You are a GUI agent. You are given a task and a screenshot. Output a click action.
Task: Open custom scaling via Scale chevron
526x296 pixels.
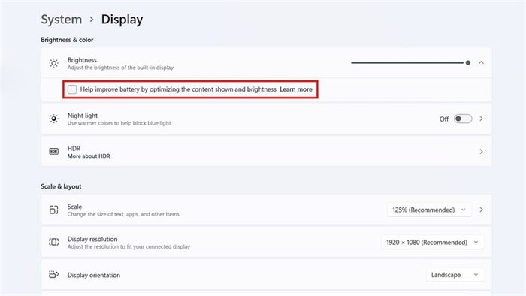coord(481,210)
